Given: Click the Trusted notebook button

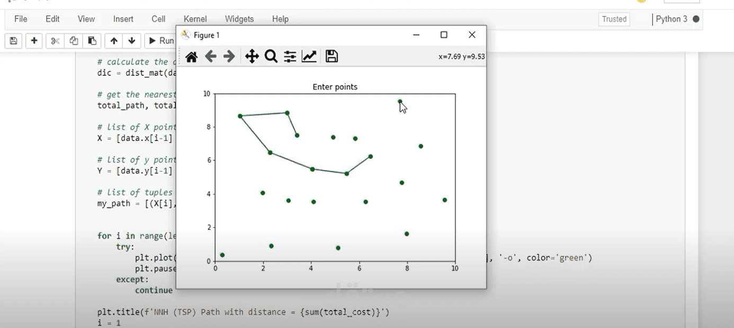Looking at the screenshot, I should 614,19.
